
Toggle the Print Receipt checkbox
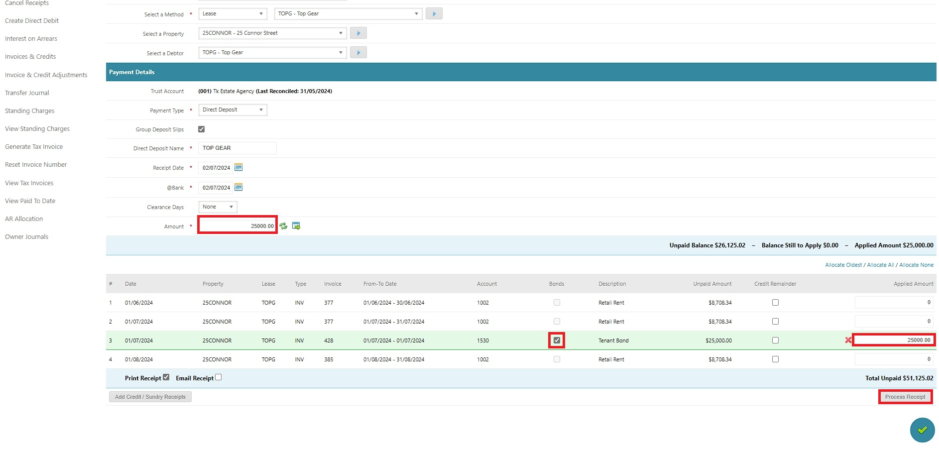(166, 377)
